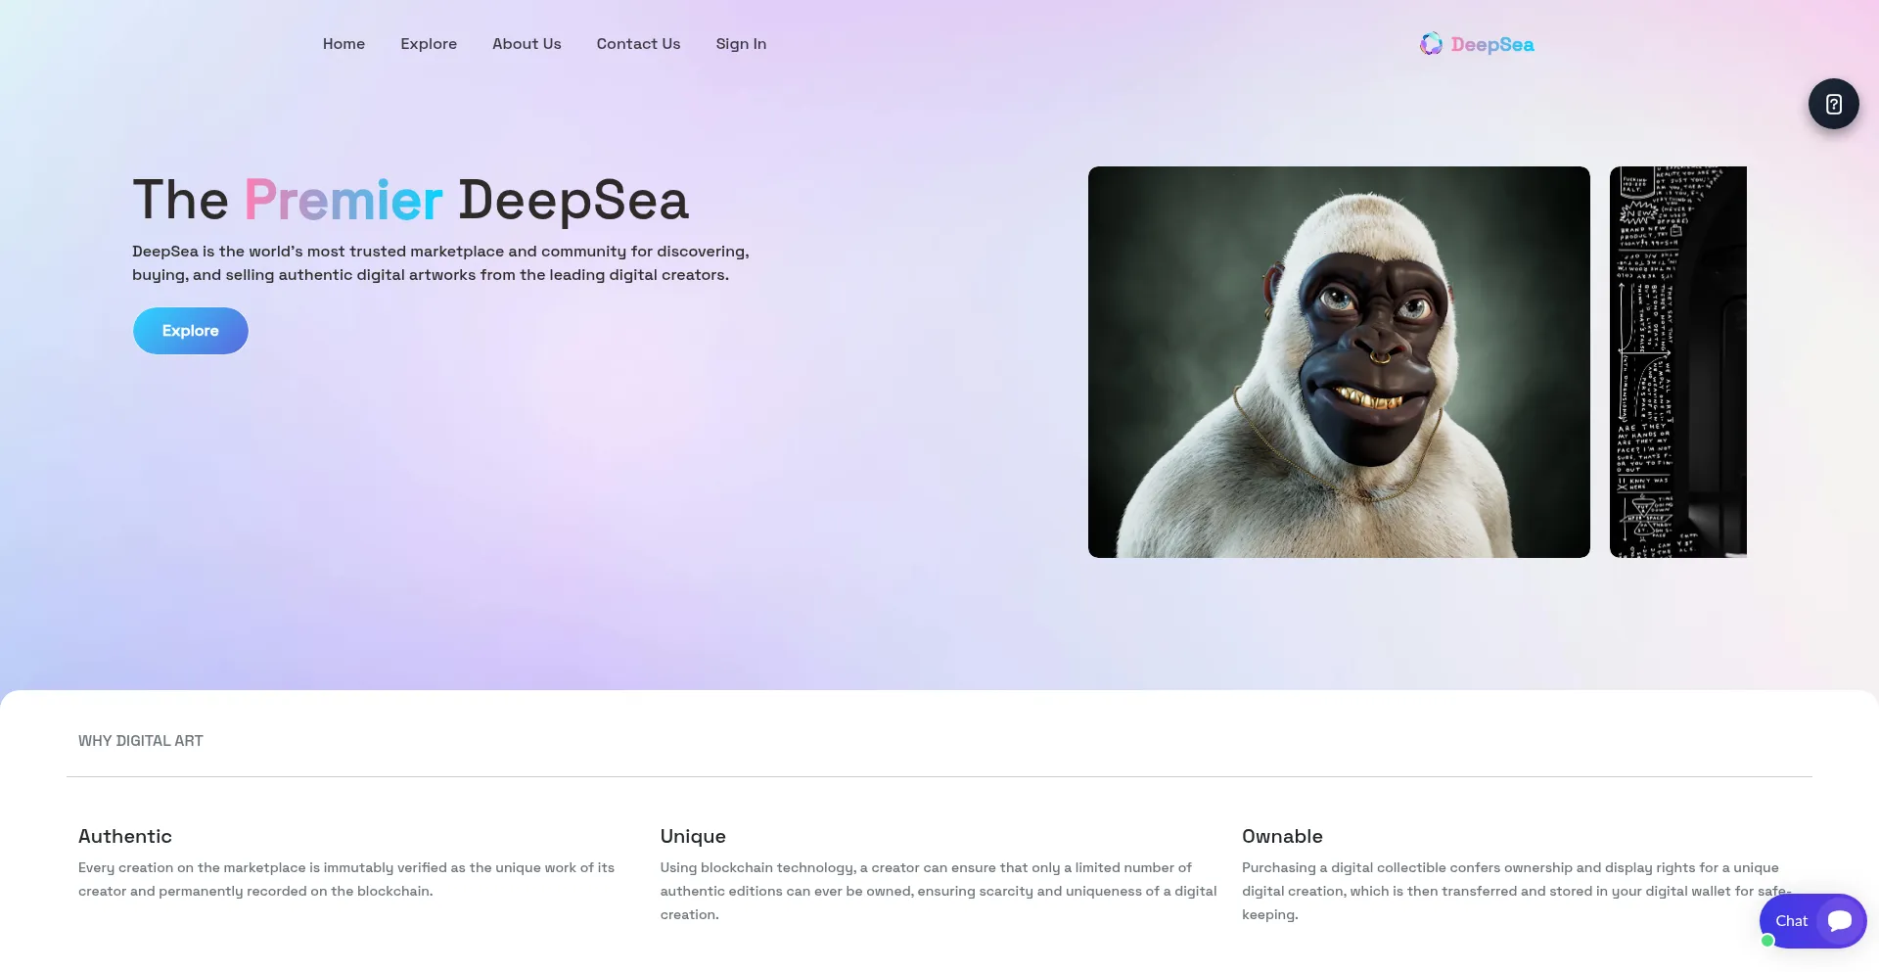
Task: Click the green online status dot
Action: (1767, 941)
